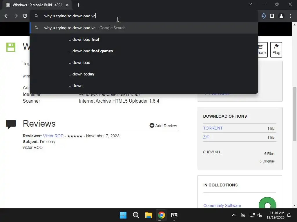Show hidden system tray icons
Screen dimensions: 297x222
coord(234,215)
